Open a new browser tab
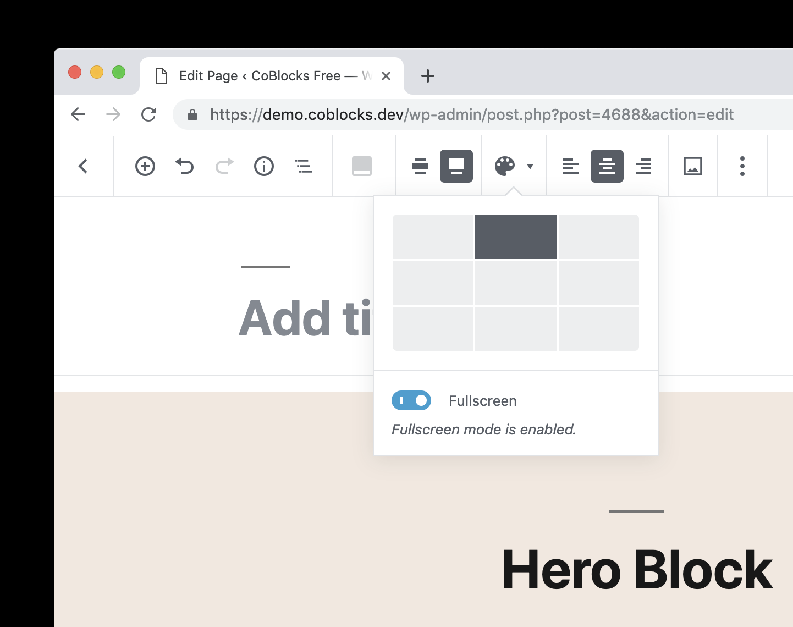793x627 pixels. (x=427, y=76)
